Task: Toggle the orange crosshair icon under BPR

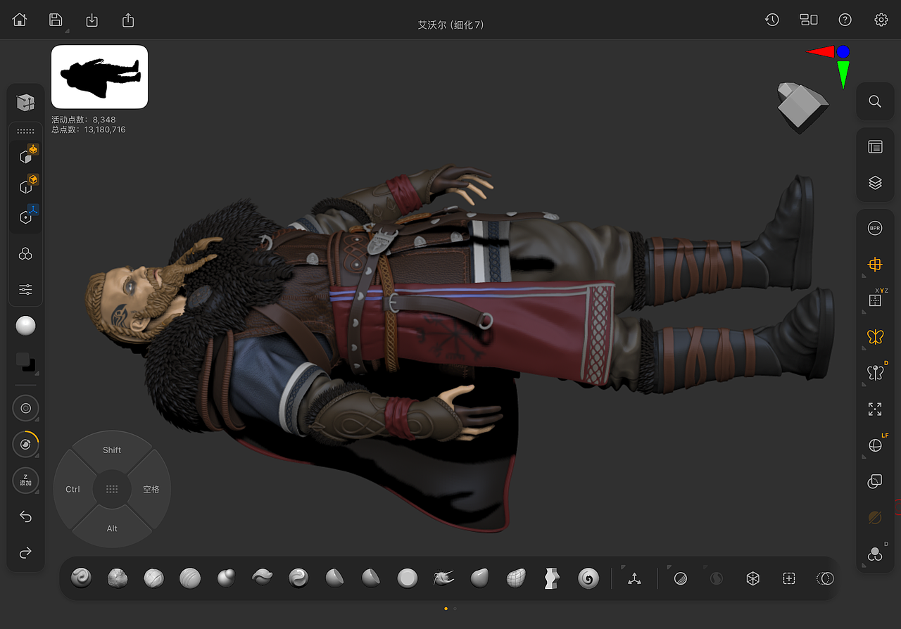Action: tap(875, 265)
